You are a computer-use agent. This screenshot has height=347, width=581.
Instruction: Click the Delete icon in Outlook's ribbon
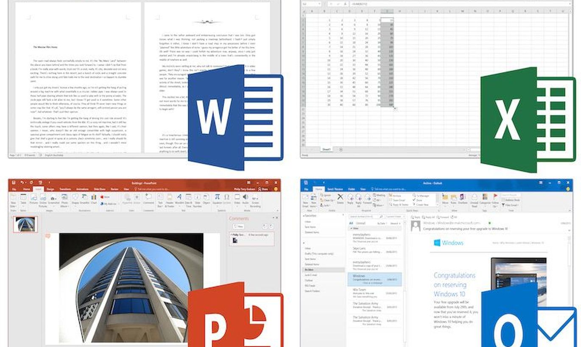[x=340, y=200]
